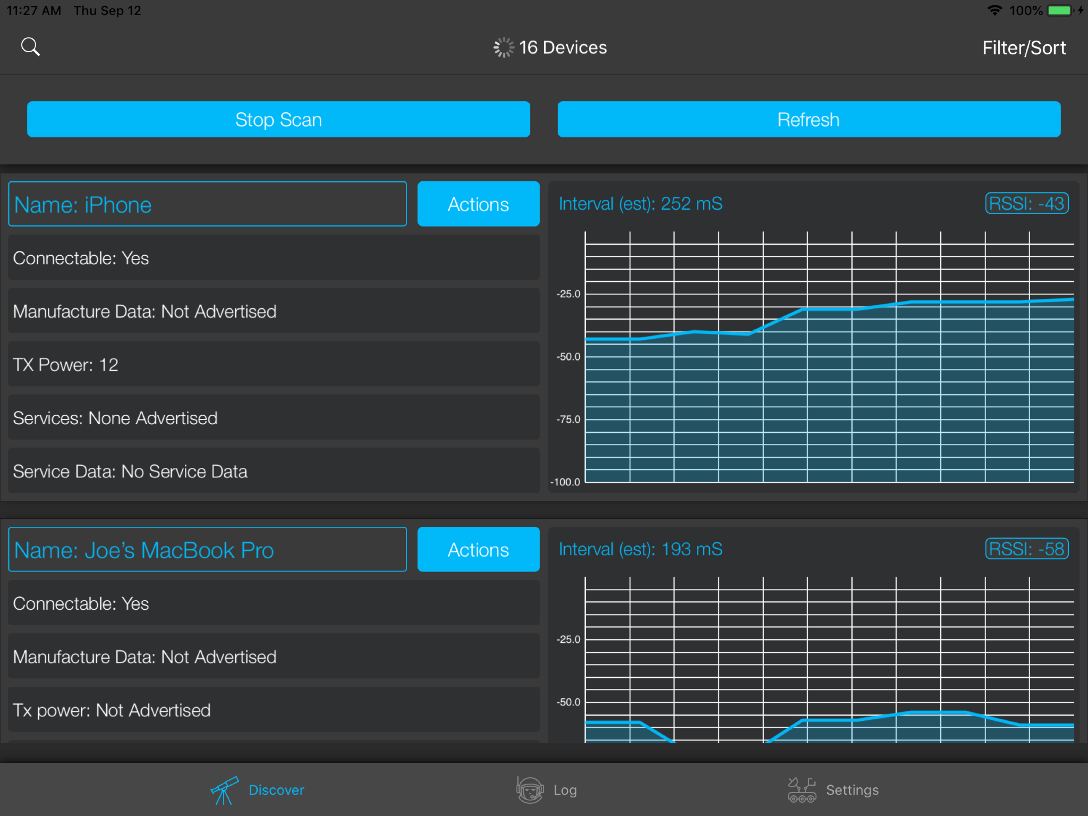Tap the battery indicator icon

pyautogui.click(x=1059, y=10)
